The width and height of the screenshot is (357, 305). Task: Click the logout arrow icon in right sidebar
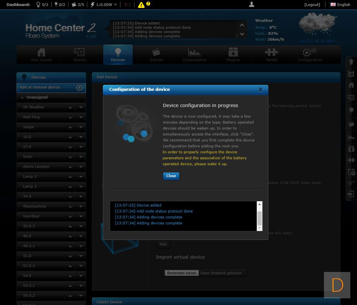point(351,194)
